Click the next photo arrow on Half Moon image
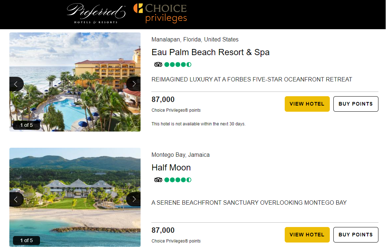 click(x=134, y=199)
